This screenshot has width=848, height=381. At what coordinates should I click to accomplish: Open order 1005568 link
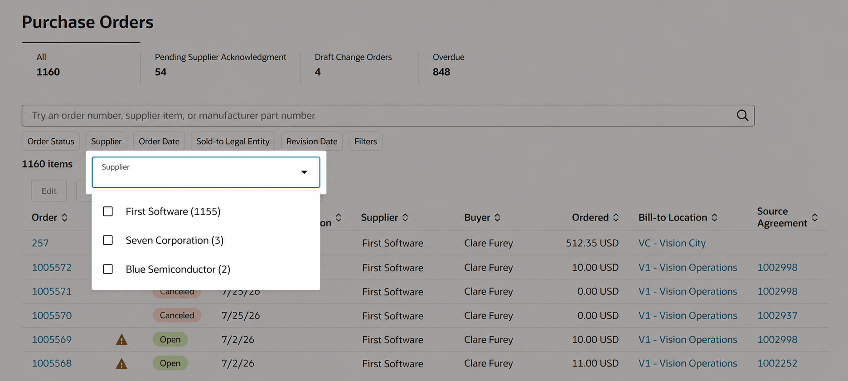click(52, 364)
